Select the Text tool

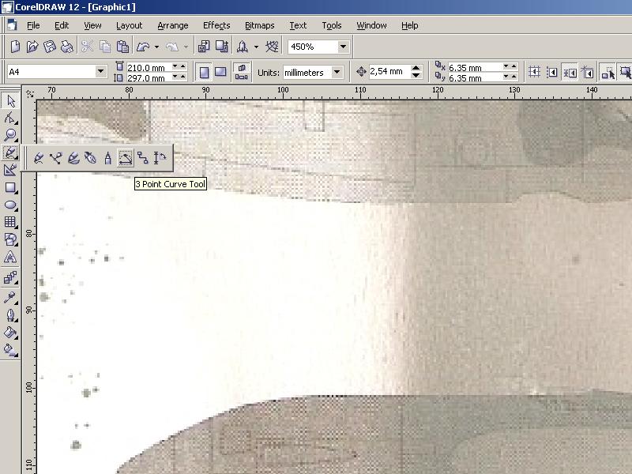pyautogui.click(x=11, y=258)
